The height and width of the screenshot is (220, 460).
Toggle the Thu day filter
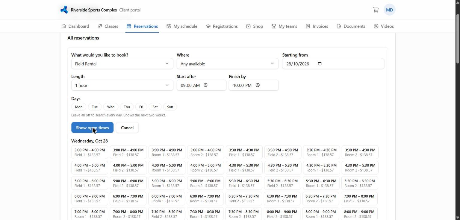(x=127, y=107)
